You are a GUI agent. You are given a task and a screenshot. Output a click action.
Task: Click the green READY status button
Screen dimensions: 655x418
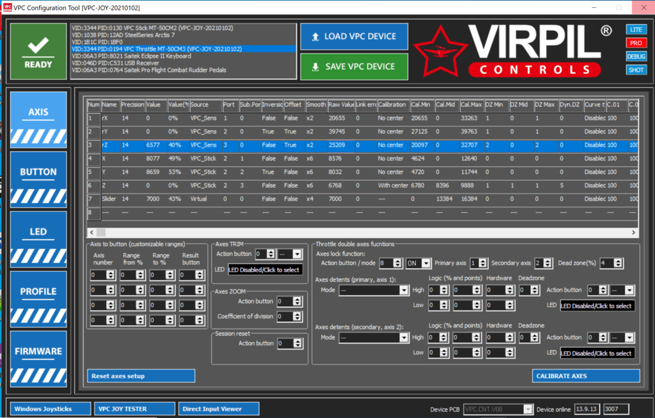coord(39,51)
